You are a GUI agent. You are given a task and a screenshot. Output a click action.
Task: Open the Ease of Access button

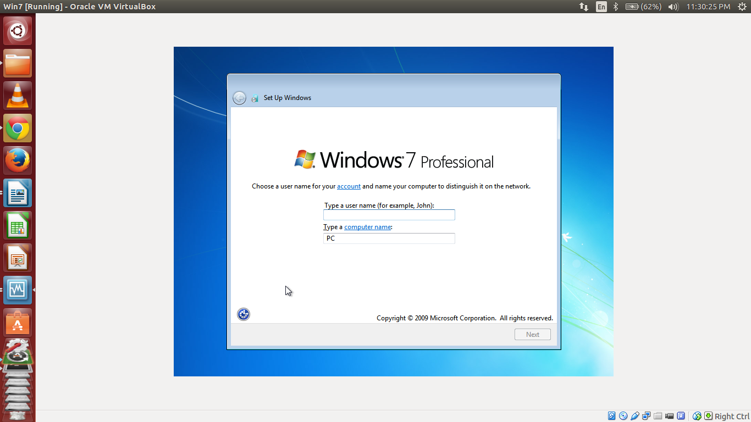(x=244, y=314)
